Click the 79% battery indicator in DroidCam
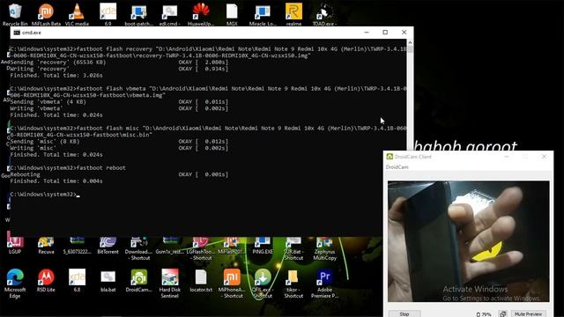This screenshot has width=564, height=317. (484, 314)
